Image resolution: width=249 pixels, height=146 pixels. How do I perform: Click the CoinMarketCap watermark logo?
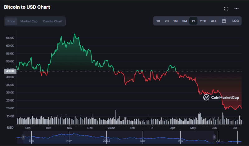[221, 98]
